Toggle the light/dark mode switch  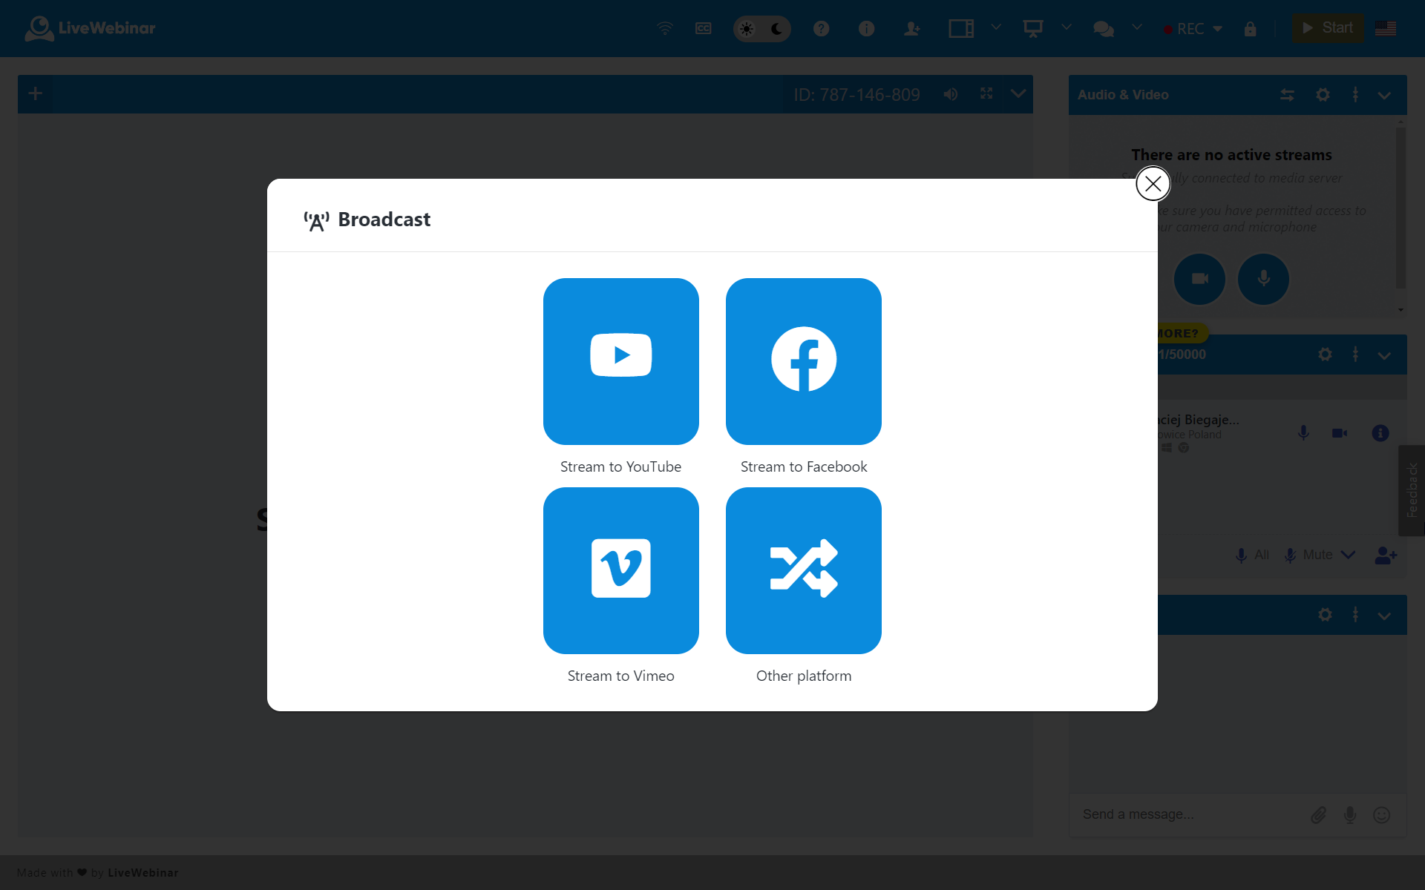(x=761, y=29)
